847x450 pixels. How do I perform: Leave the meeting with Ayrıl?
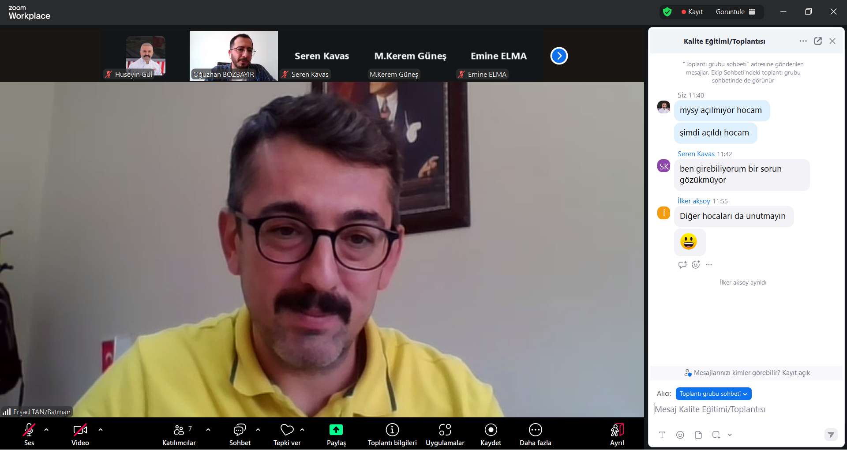pyautogui.click(x=617, y=434)
